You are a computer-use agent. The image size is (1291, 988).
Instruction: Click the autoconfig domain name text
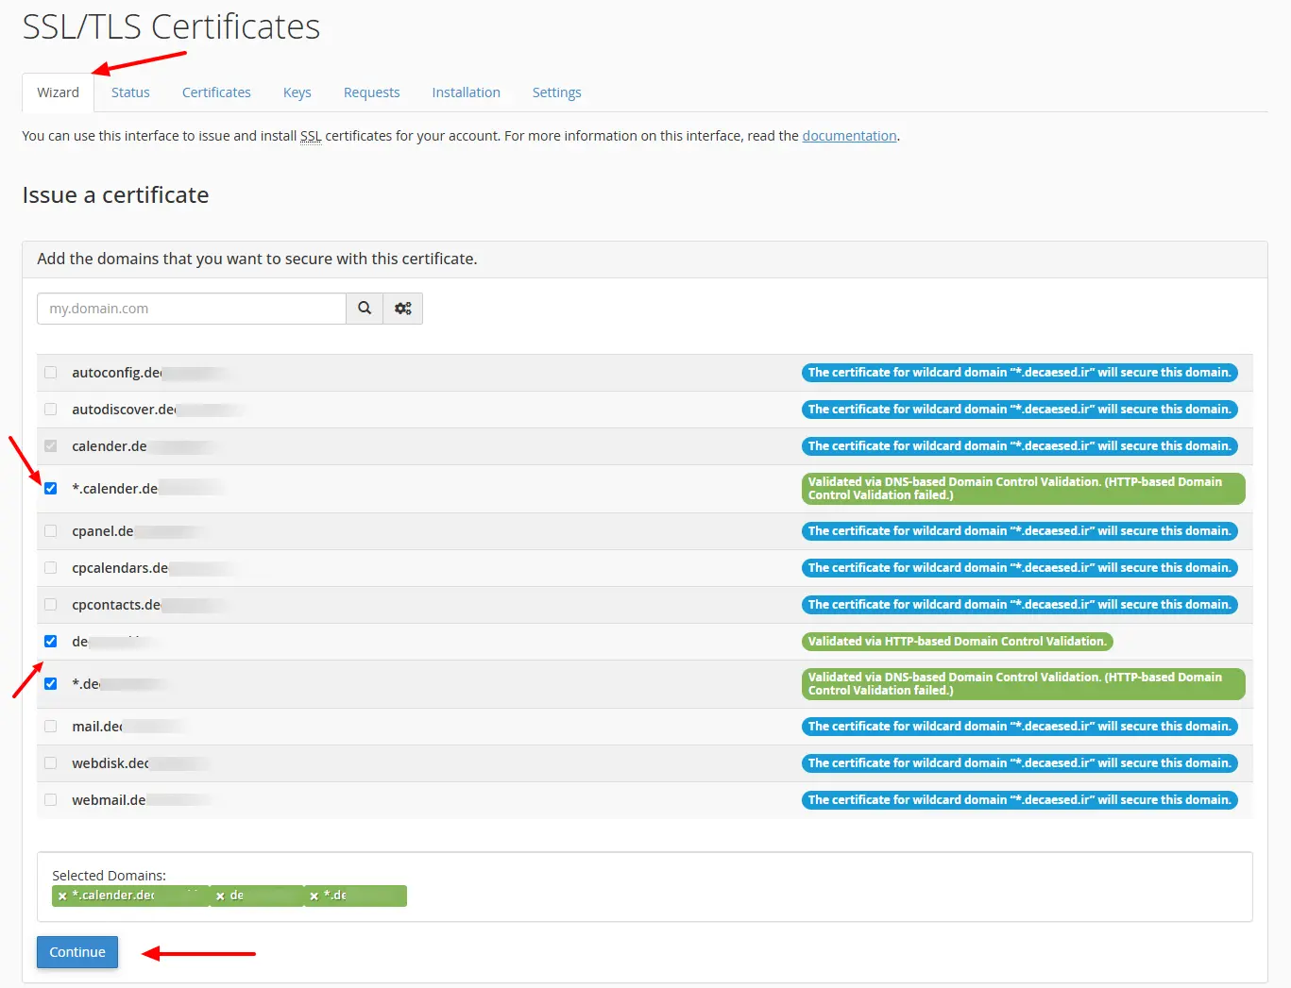[x=117, y=373]
